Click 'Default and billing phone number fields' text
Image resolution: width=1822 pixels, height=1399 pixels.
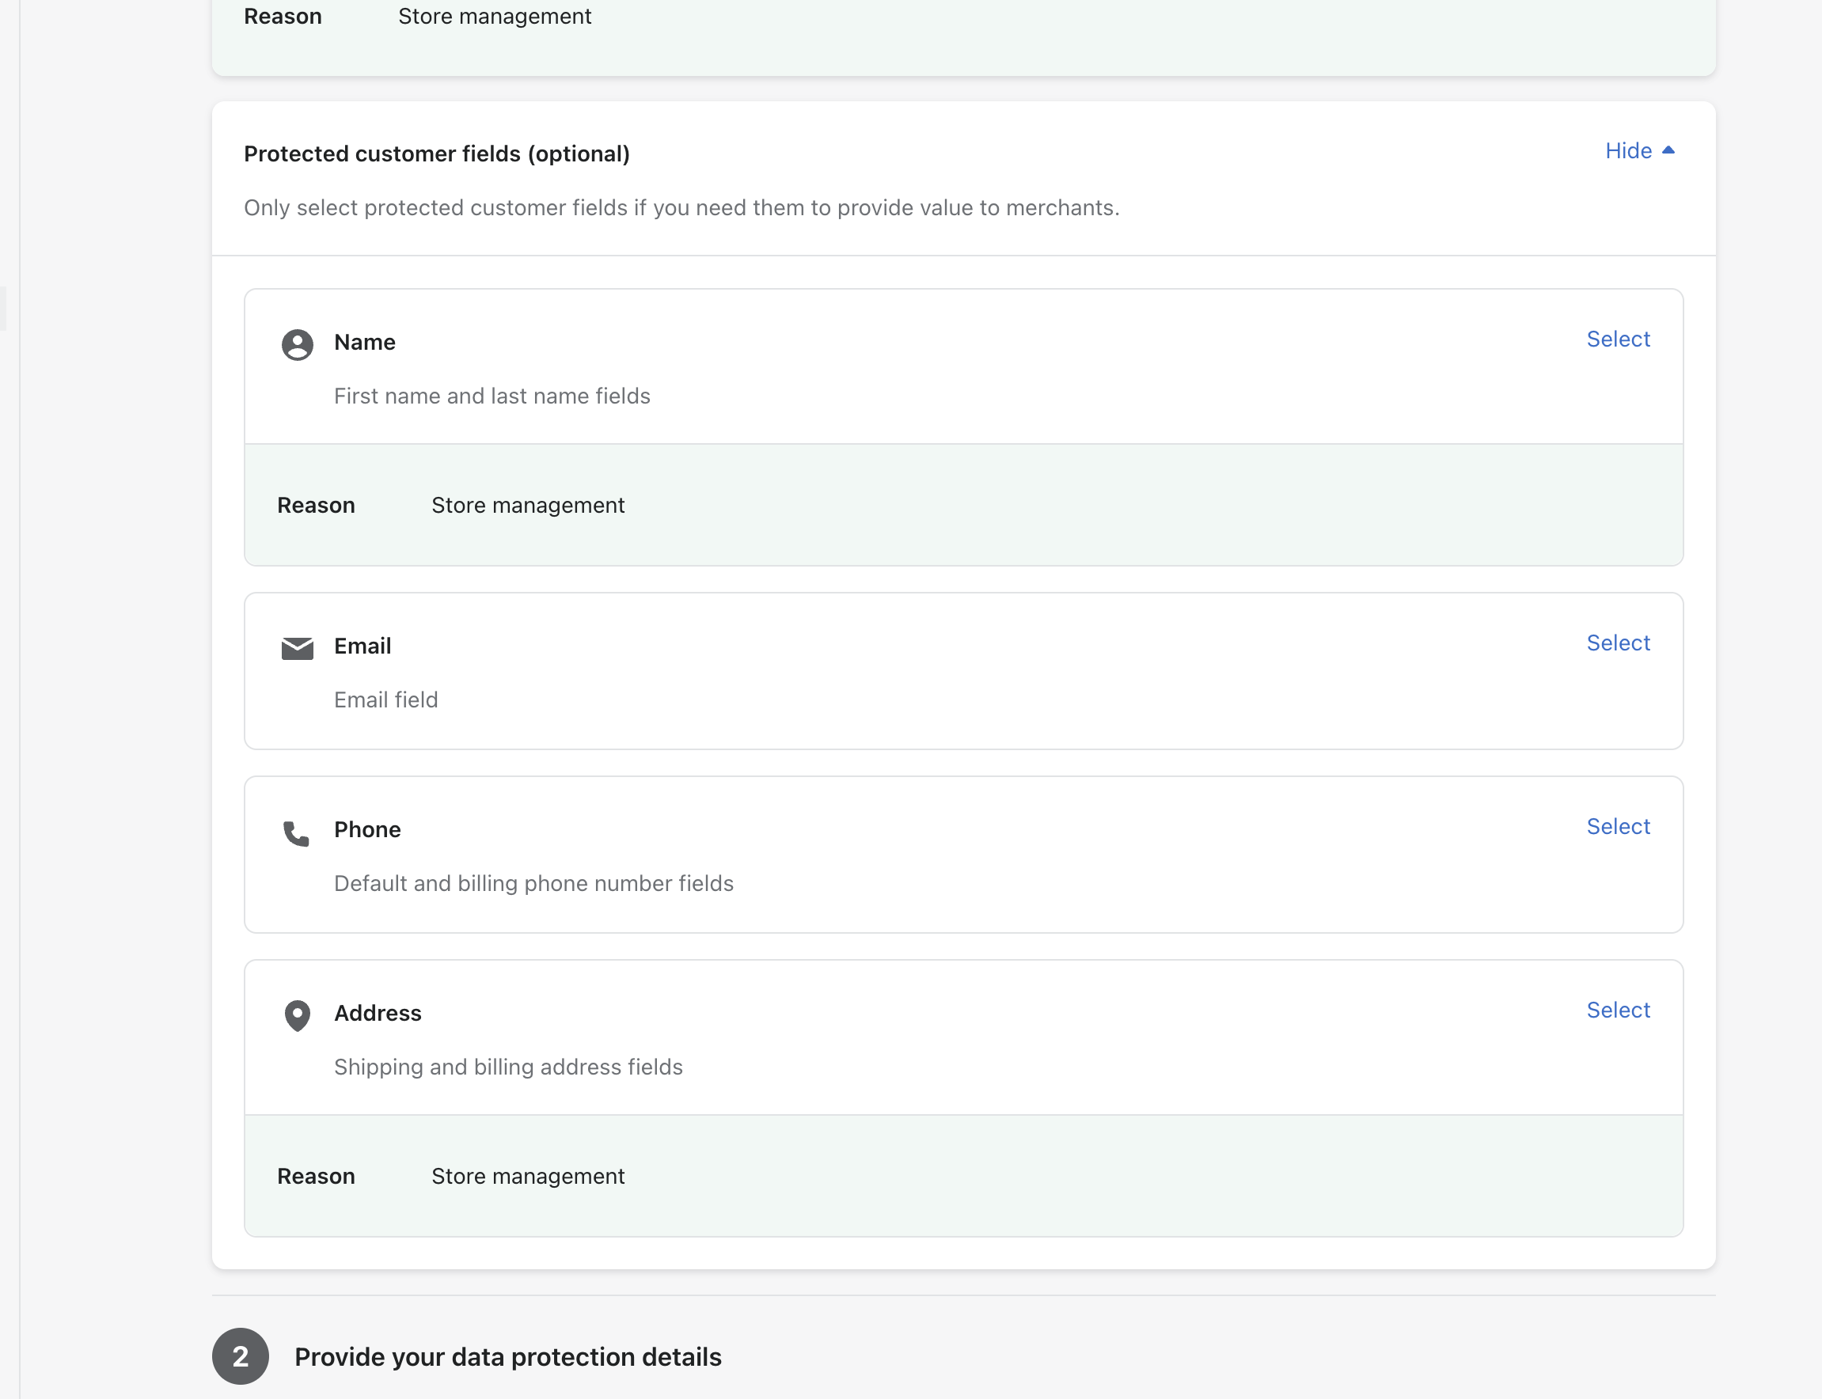(x=533, y=883)
